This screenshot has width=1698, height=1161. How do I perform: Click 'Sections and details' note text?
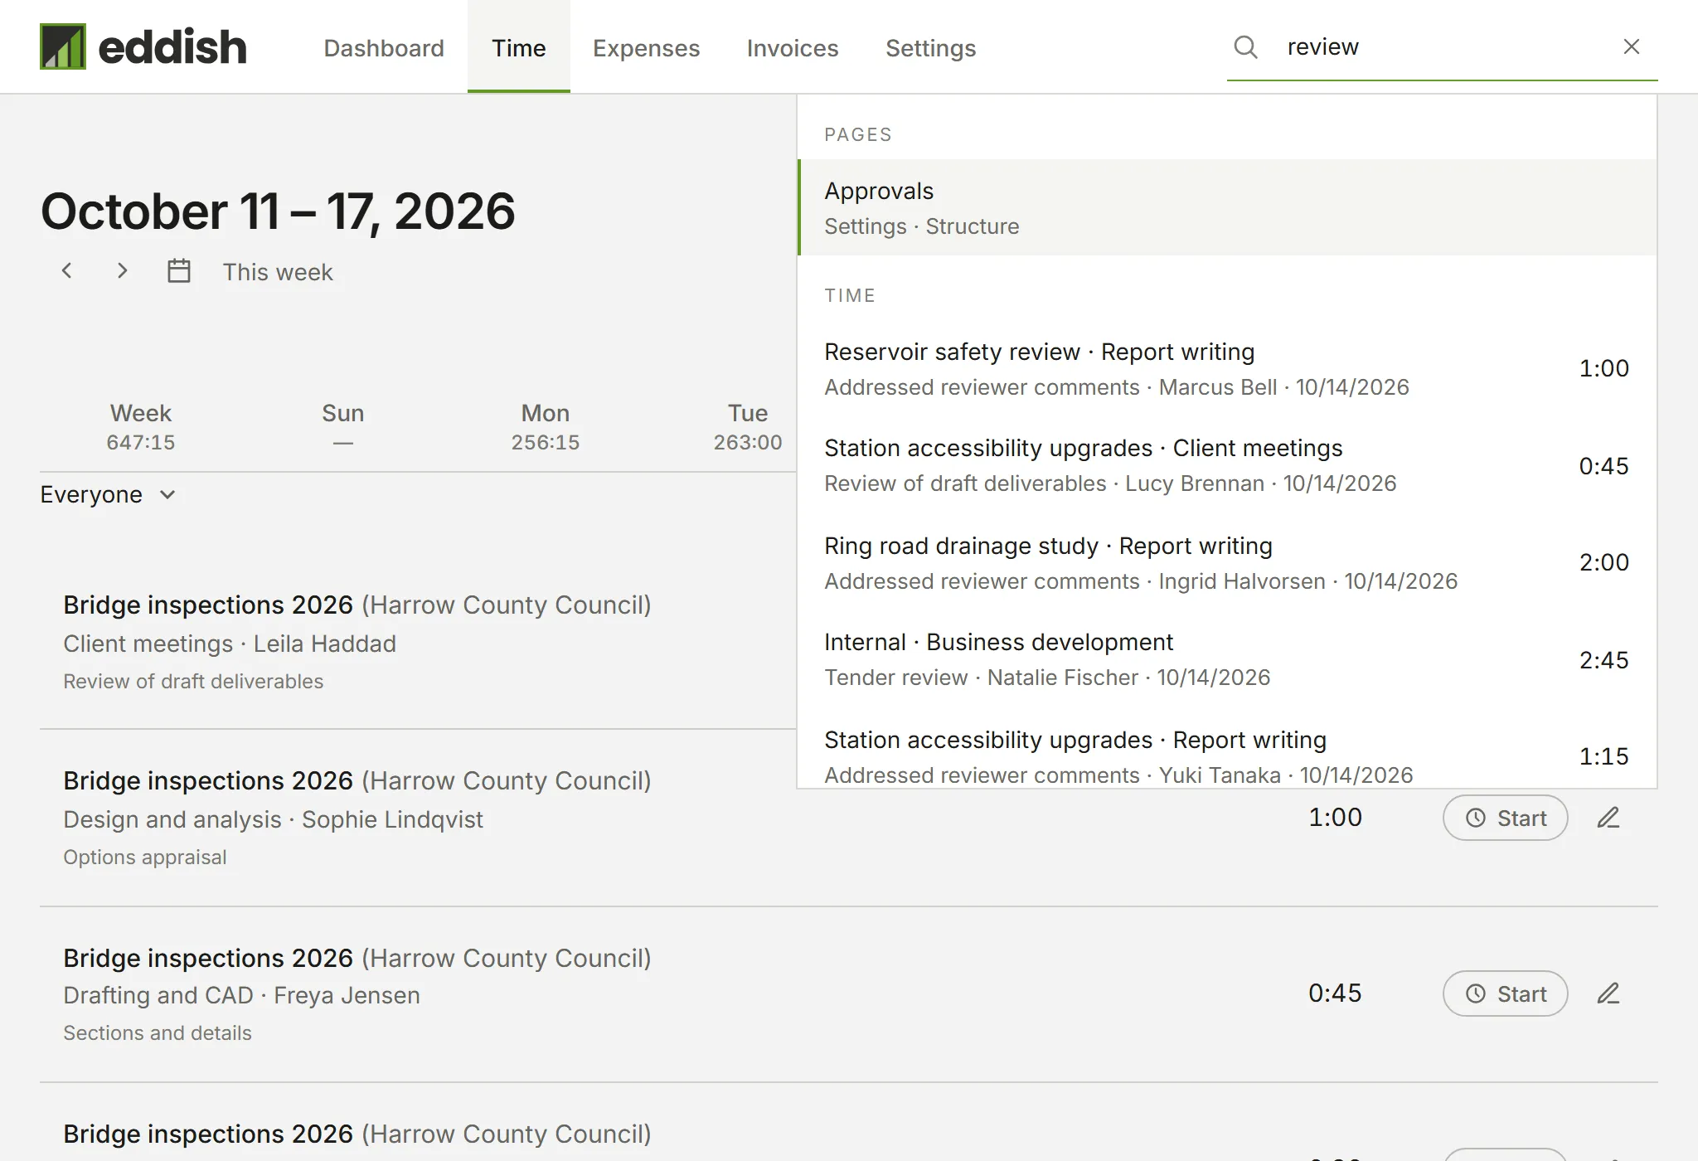158,1033
